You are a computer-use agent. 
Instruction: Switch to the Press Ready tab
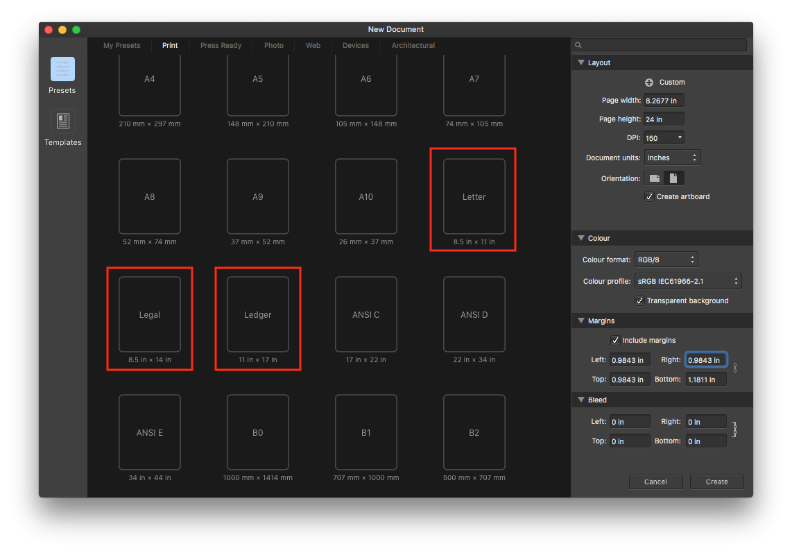pyautogui.click(x=221, y=46)
